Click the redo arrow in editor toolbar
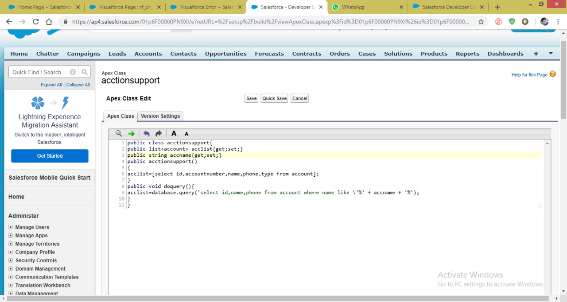567x302 pixels. 159,133
